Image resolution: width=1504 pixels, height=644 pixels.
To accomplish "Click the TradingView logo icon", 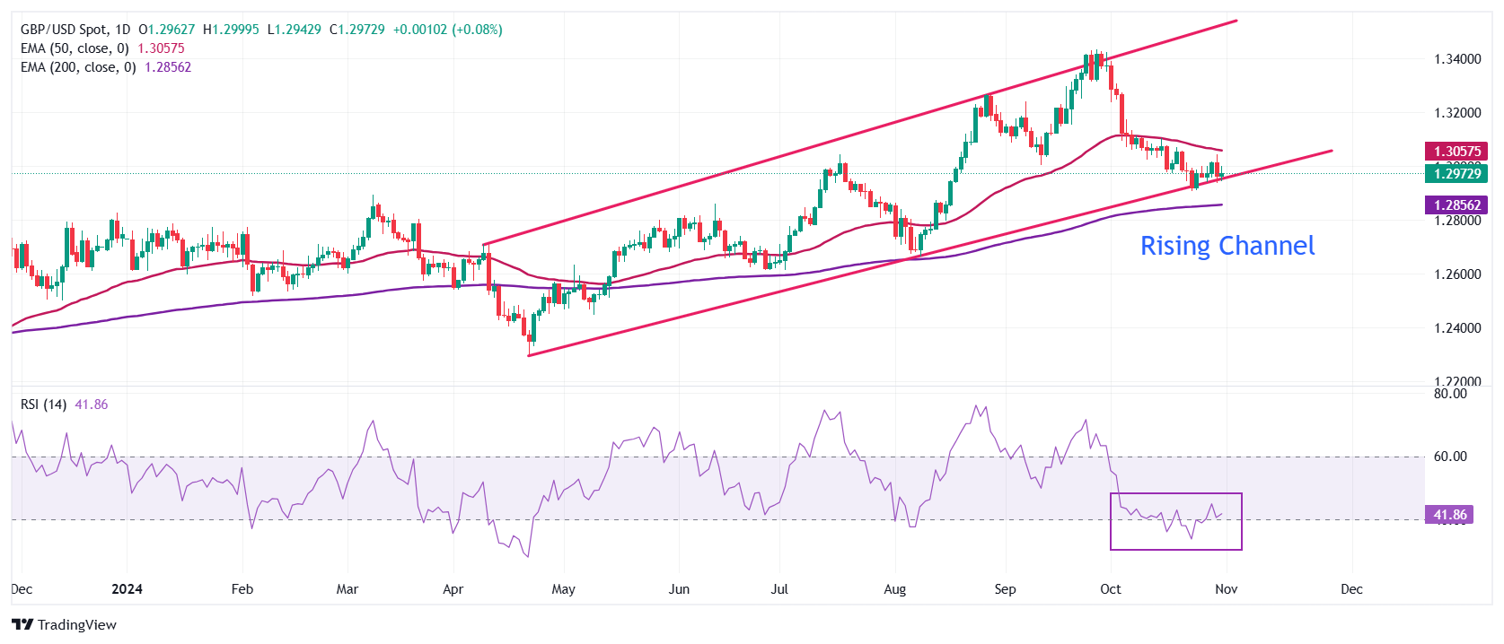I will click(22, 625).
